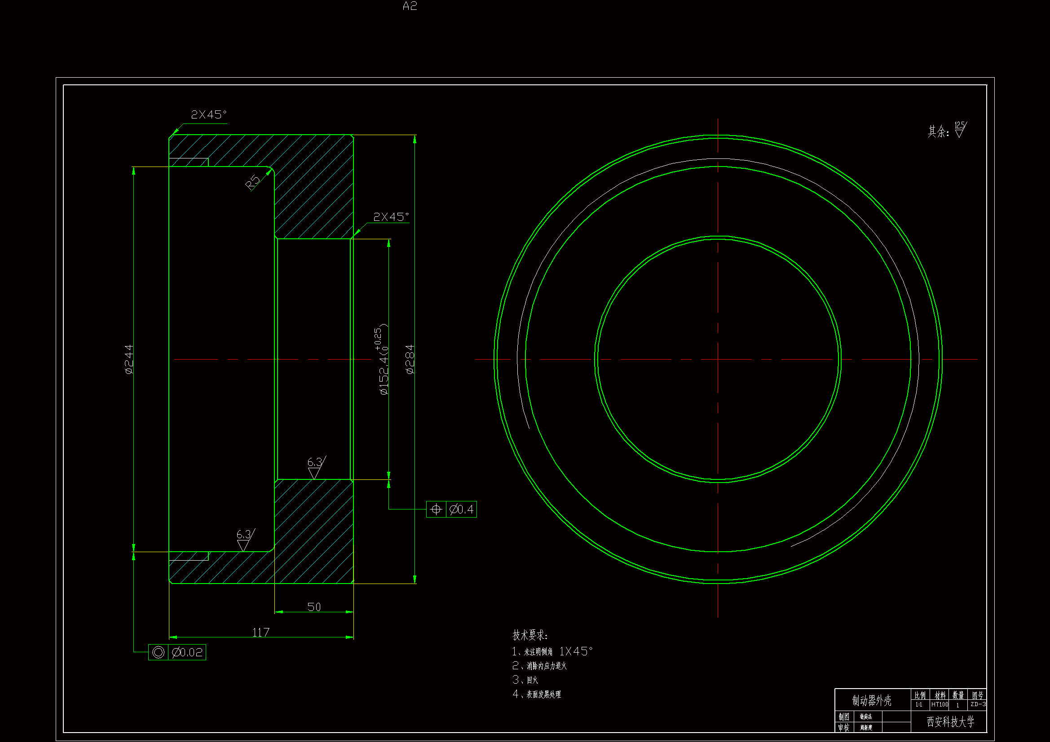The height and width of the screenshot is (742, 1050).
Task: Click the 12.5 roughness symbol after 其余
Action: tap(960, 129)
